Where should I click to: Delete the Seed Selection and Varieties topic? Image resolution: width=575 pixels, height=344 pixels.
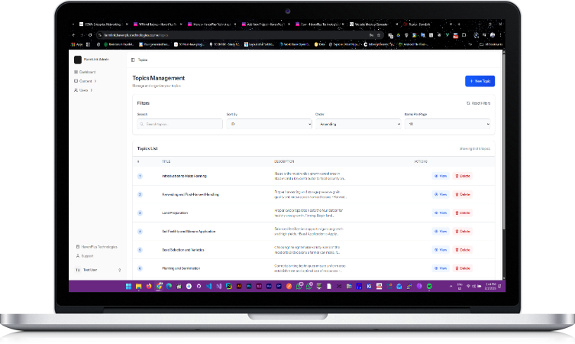click(x=462, y=250)
